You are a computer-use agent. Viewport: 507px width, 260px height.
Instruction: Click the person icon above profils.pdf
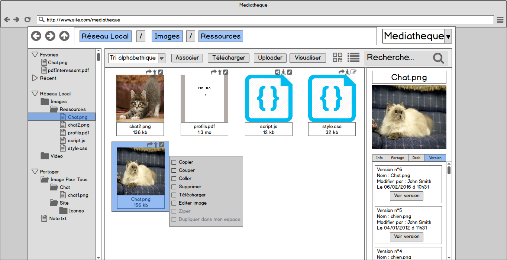[220, 72]
